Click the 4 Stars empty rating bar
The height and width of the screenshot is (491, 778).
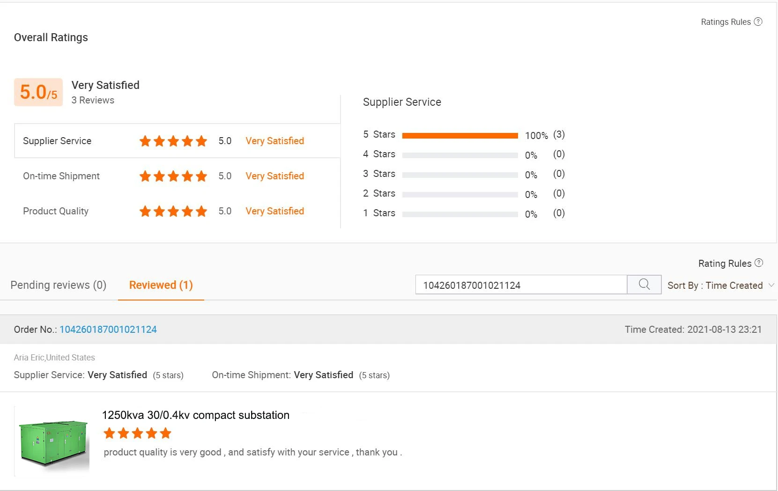460,155
